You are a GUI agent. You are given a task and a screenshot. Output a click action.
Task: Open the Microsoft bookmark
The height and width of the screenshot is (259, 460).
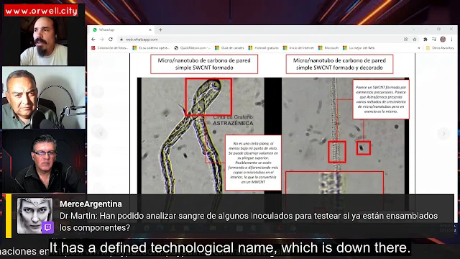click(328, 48)
